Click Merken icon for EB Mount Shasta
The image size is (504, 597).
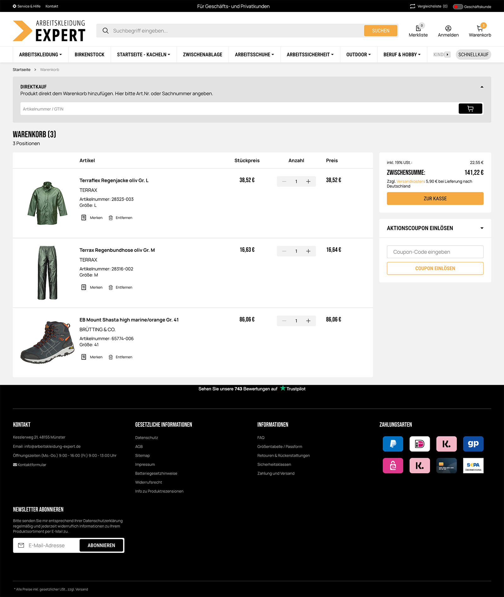83,357
